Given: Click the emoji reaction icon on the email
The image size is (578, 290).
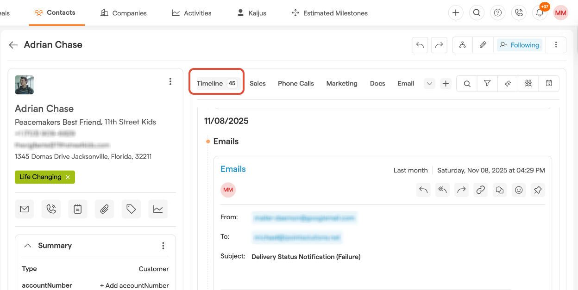Looking at the screenshot, I should pyautogui.click(x=519, y=190).
